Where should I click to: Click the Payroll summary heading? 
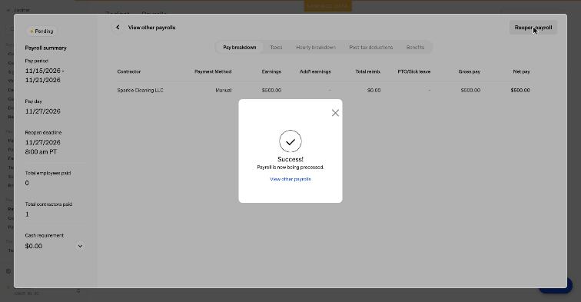click(x=45, y=48)
